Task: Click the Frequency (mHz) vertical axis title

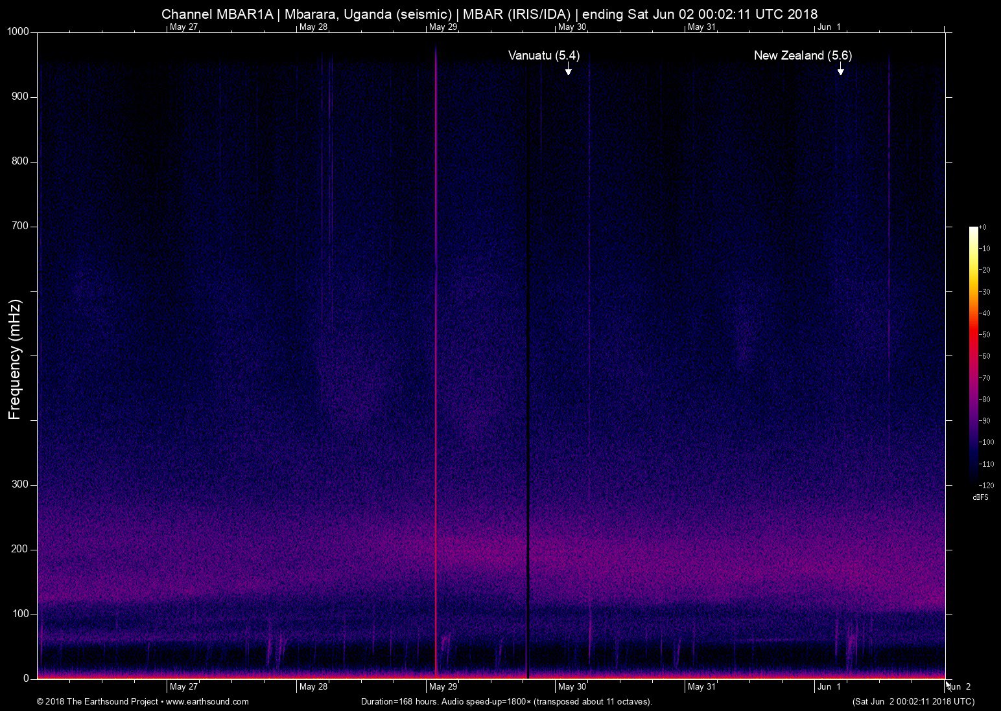Action: pos(15,359)
